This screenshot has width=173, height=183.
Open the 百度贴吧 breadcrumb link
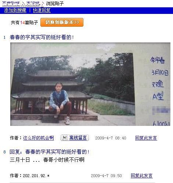pyautogui.click(x=11, y=4)
